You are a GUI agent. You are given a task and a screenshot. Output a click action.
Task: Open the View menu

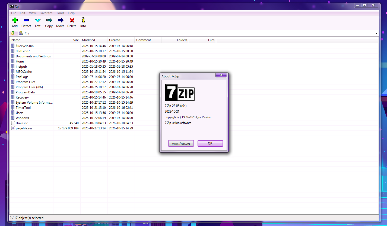pos(33,13)
